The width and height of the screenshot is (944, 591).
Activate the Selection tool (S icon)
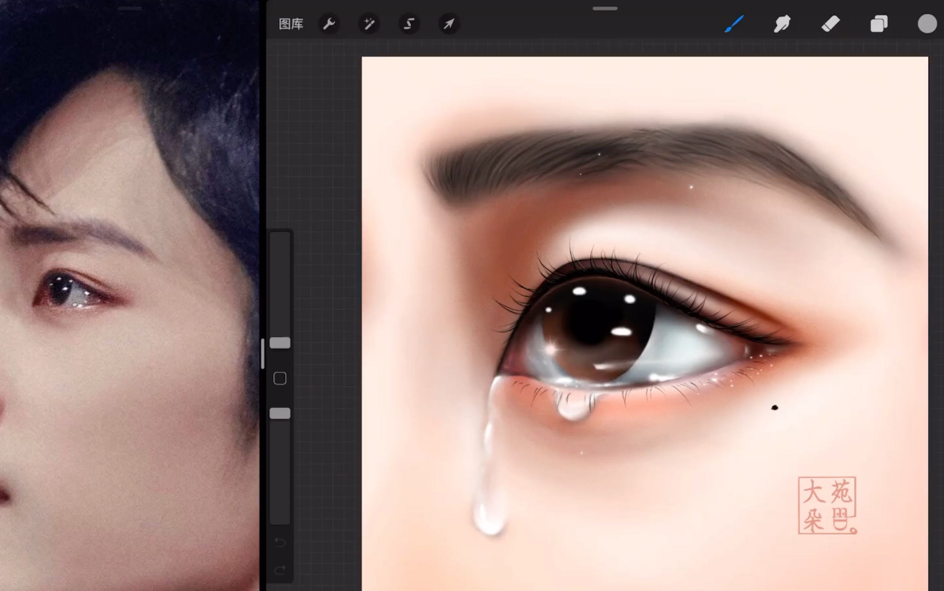409,24
